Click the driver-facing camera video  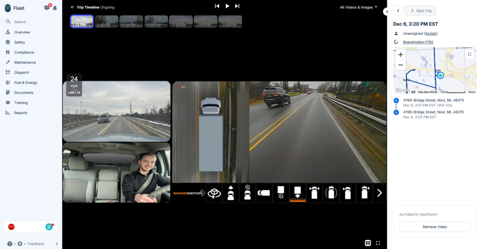117,172
